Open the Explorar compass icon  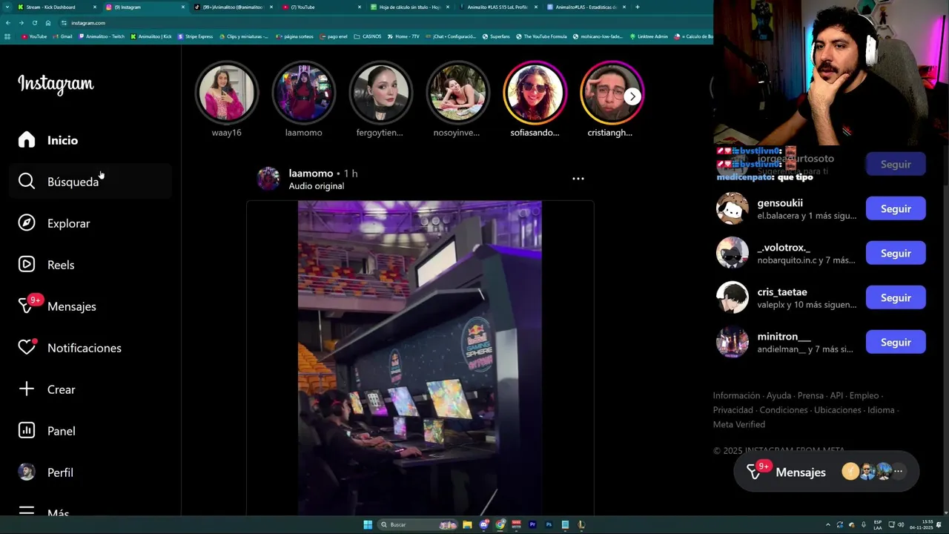coord(27,223)
